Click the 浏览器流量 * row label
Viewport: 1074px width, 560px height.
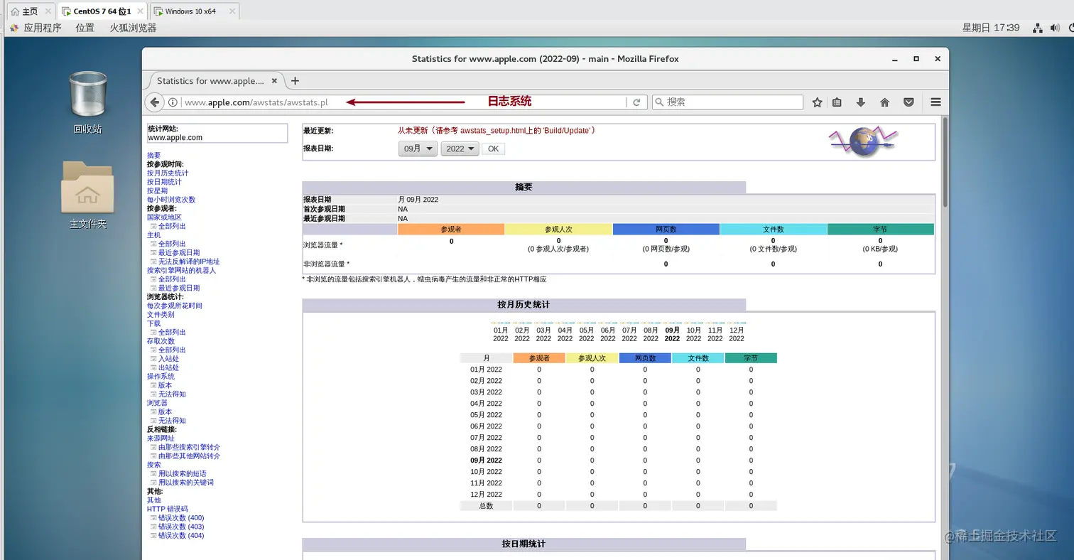click(x=323, y=245)
